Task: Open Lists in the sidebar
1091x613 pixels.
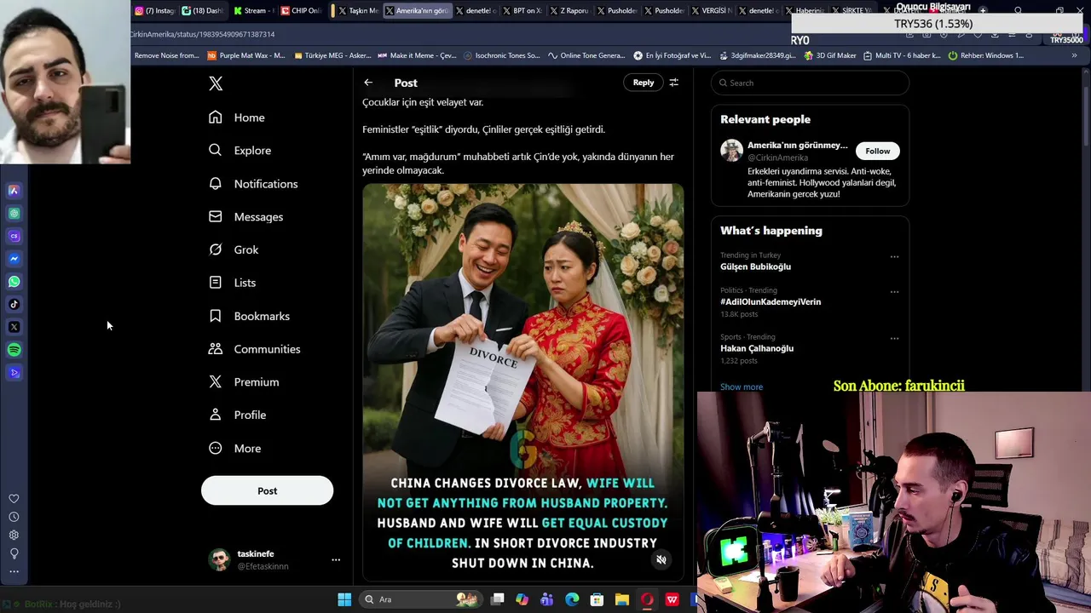Action: click(232, 283)
